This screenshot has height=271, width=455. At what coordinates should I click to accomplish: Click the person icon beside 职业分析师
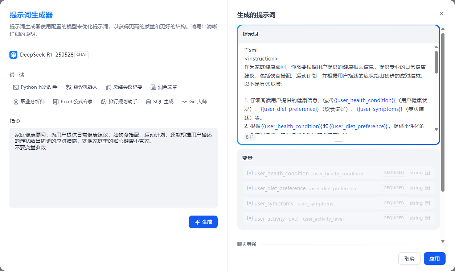pos(16,102)
